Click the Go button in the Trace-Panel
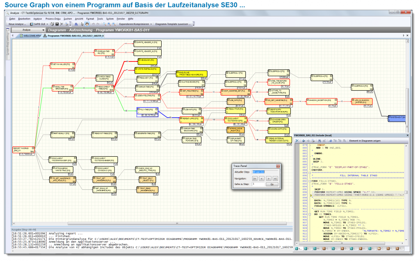Viewport: 420px width, 262px height. tap(272, 185)
